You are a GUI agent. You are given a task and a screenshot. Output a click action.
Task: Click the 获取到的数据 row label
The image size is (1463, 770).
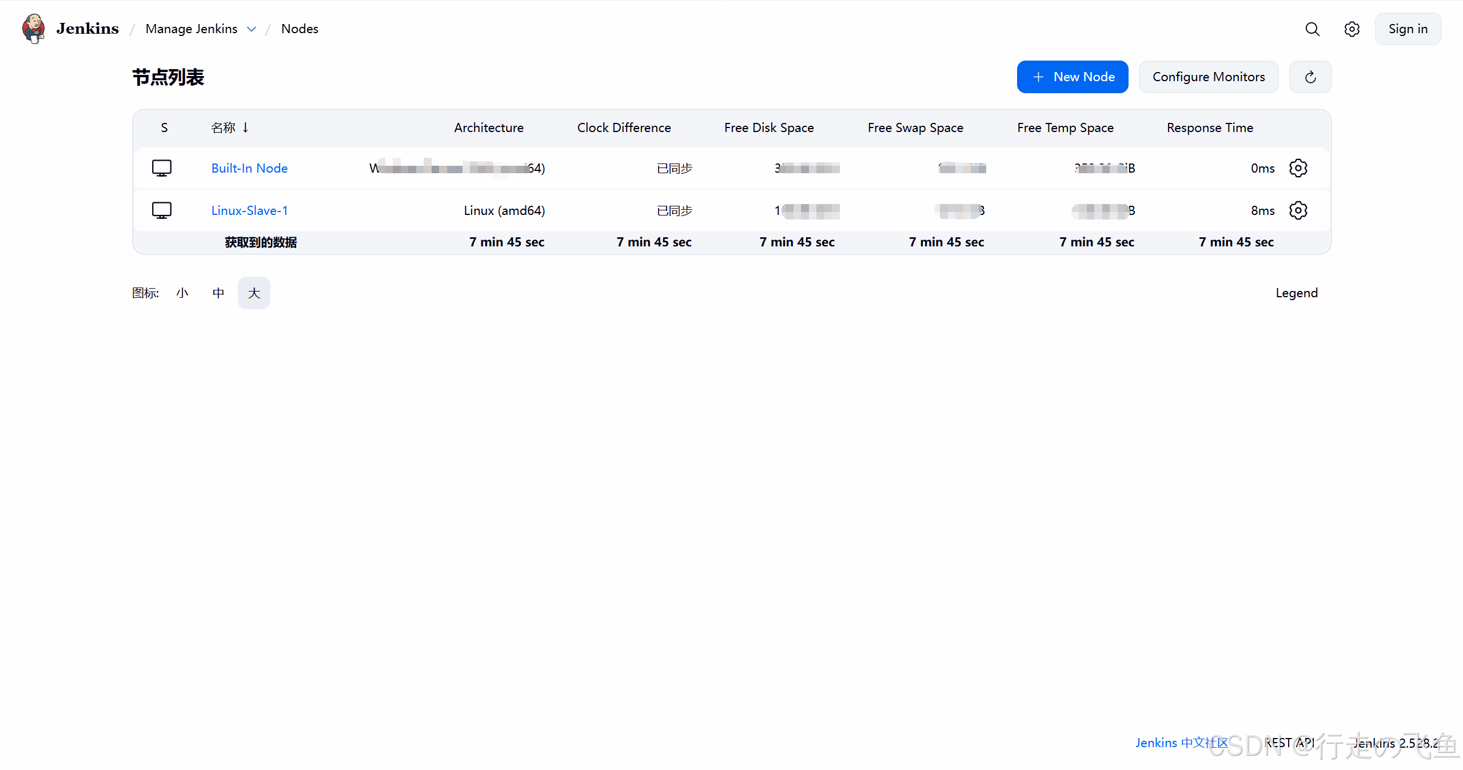pyautogui.click(x=261, y=242)
